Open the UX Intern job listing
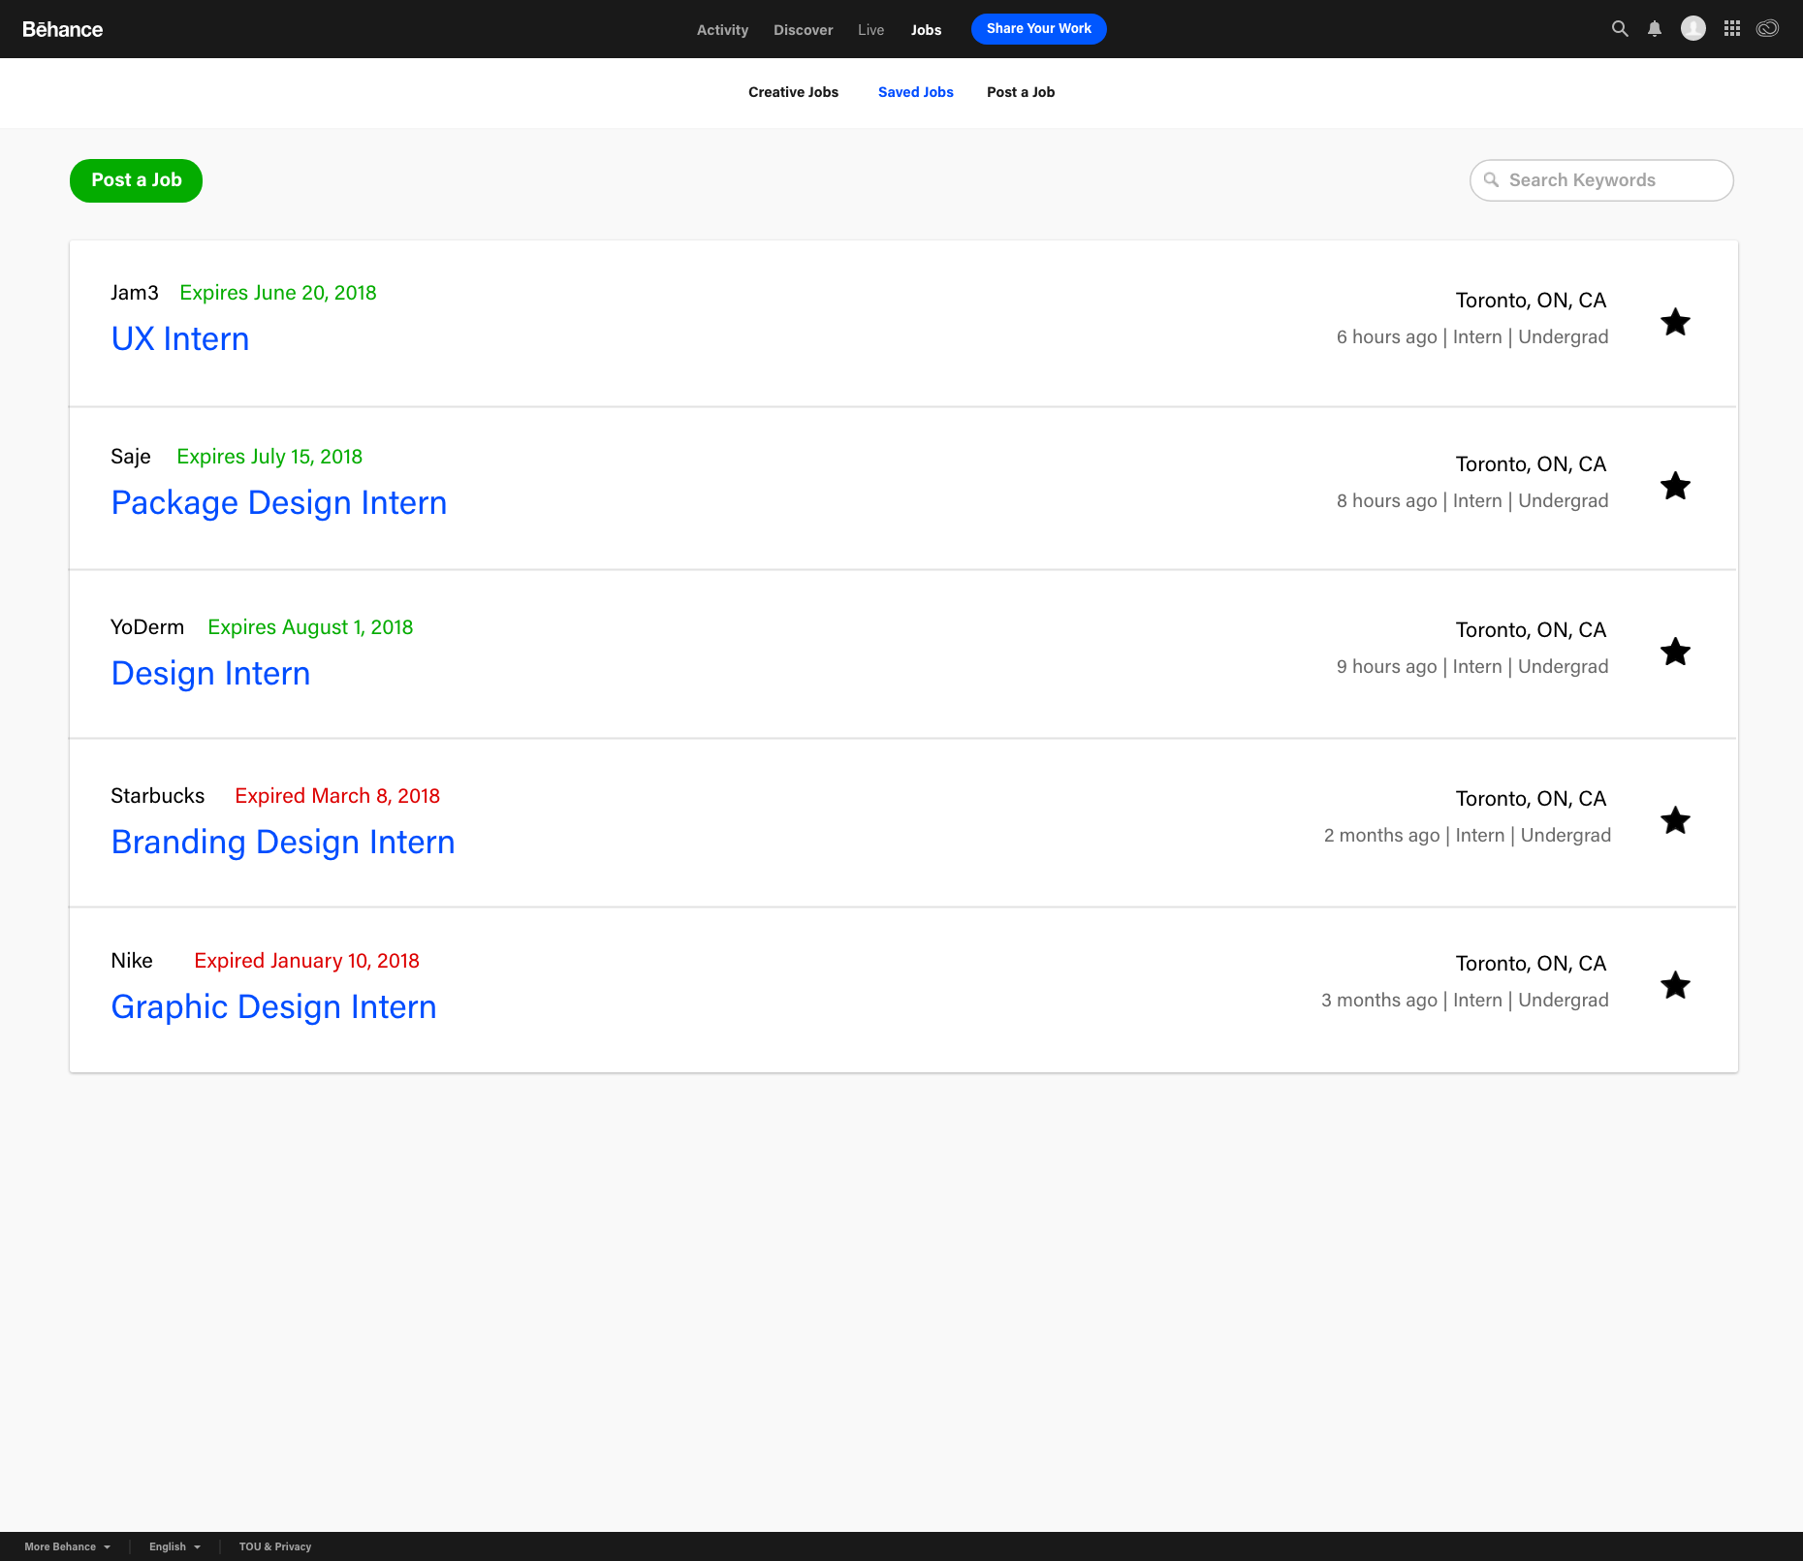The width and height of the screenshot is (1803, 1561). 180,339
